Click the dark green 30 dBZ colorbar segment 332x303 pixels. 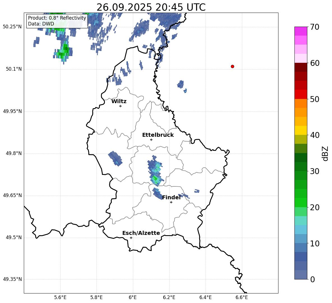[301, 166]
